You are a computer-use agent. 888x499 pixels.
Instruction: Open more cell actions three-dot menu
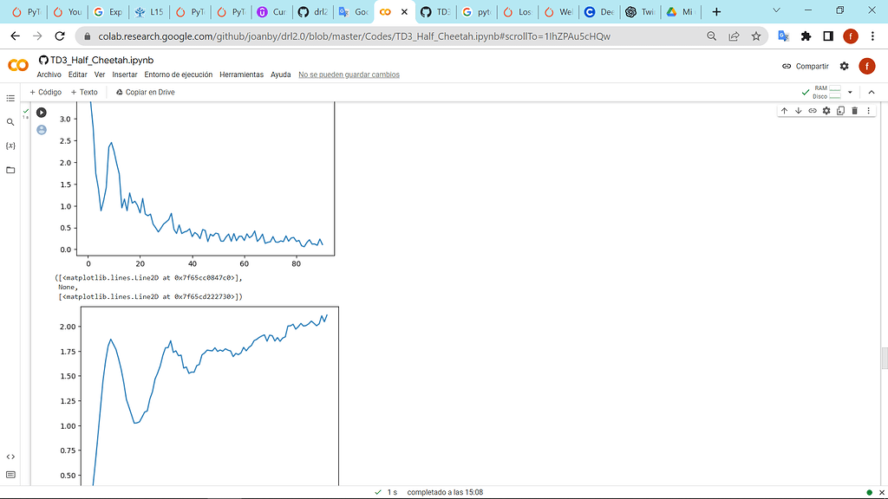coord(868,111)
